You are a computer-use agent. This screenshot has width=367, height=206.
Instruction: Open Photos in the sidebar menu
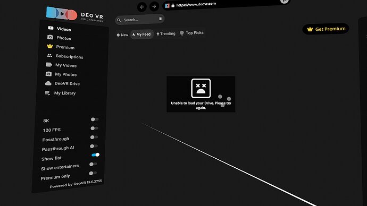(x=59, y=38)
